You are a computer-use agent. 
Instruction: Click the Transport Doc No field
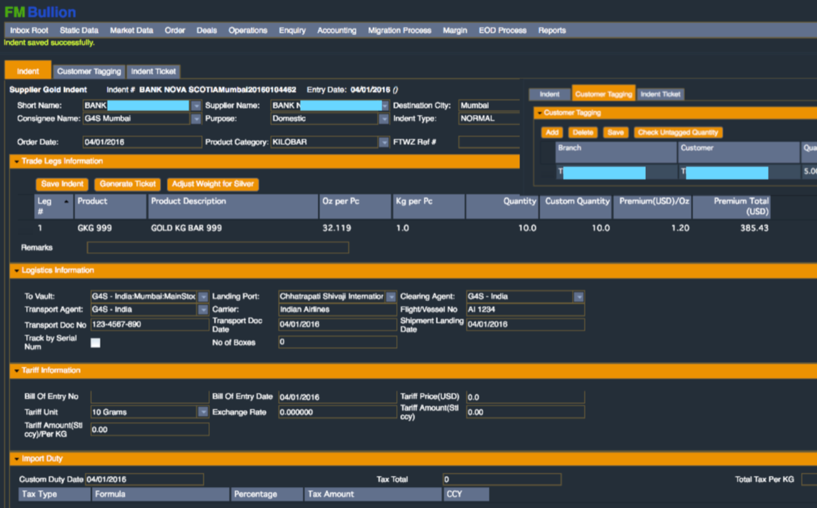click(x=149, y=324)
